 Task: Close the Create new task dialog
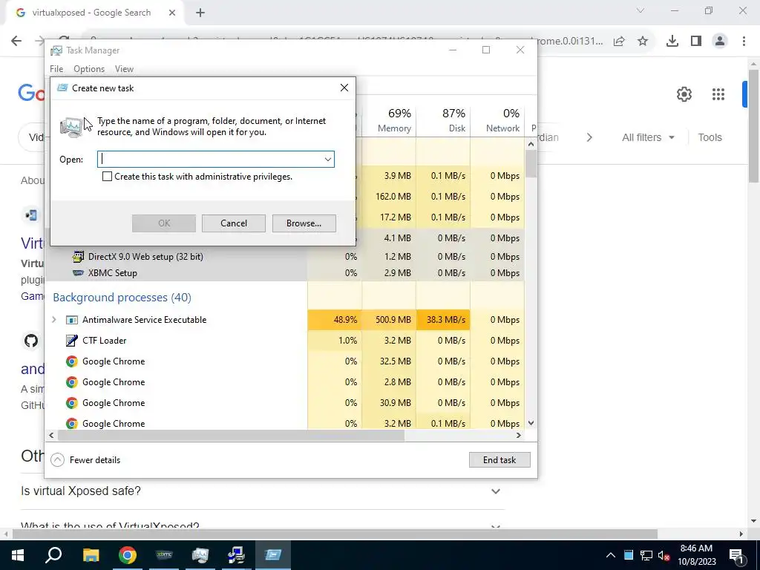pos(344,88)
